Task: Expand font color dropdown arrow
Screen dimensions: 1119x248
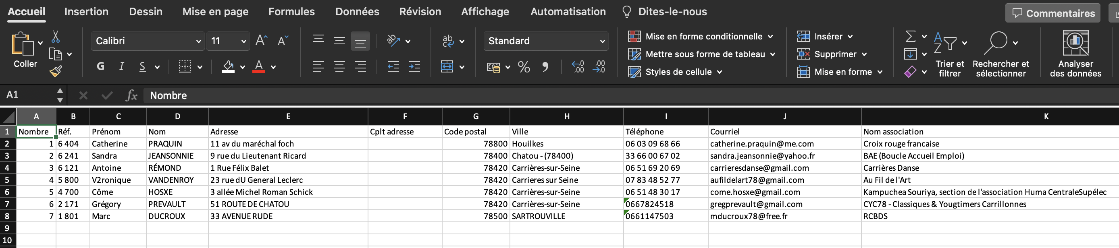Action: pos(273,67)
